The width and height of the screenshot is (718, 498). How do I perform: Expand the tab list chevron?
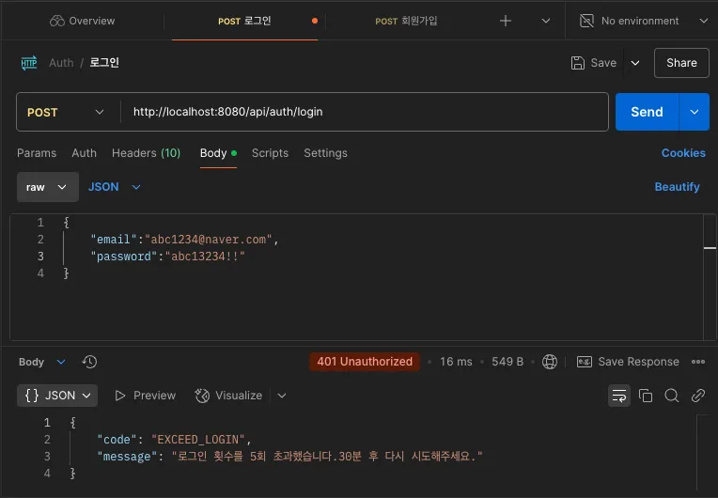pos(546,21)
